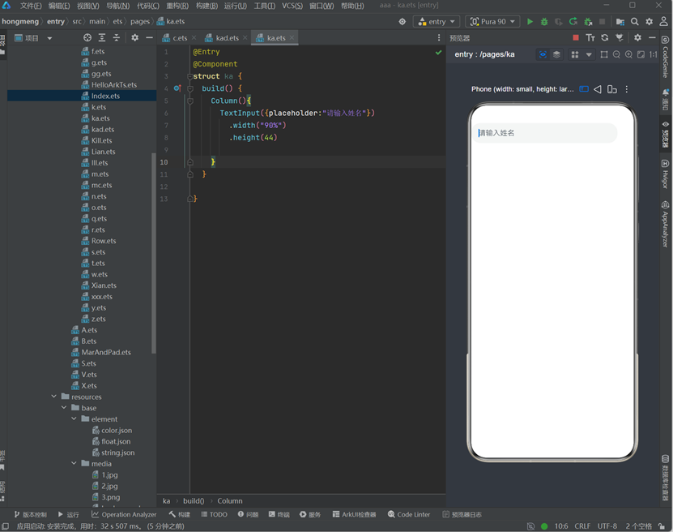The width and height of the screenshot is (673, 532).
Task: Collapse the media folder
Action: (x=74, y=464)
